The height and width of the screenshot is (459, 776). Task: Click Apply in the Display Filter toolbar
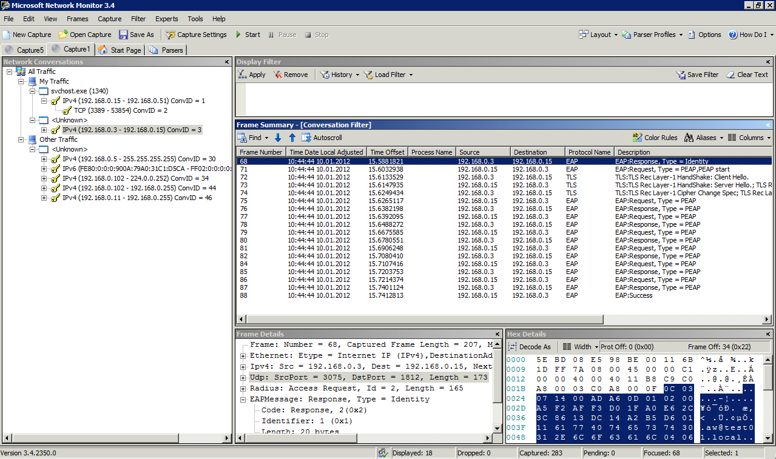(251, 75)
